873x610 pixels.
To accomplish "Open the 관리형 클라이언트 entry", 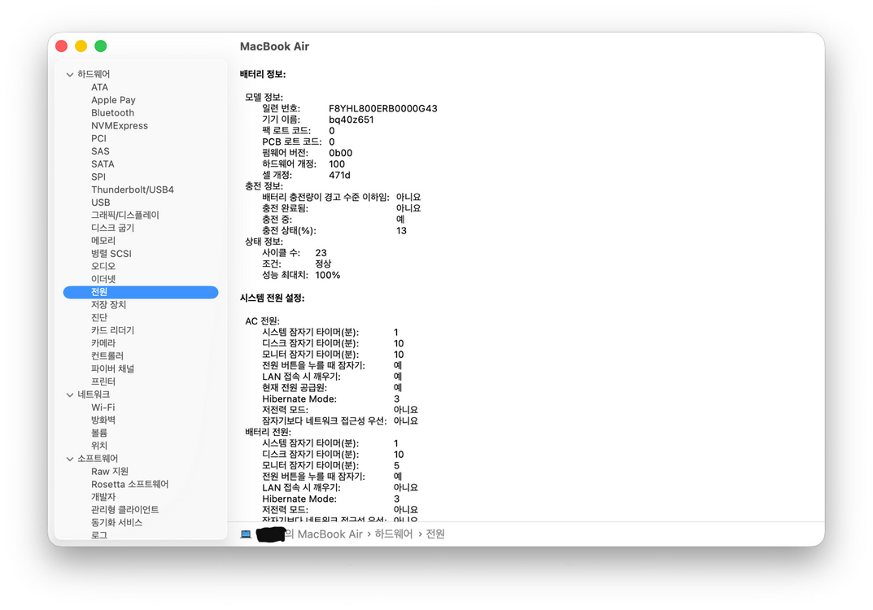I will coord(124,510).
